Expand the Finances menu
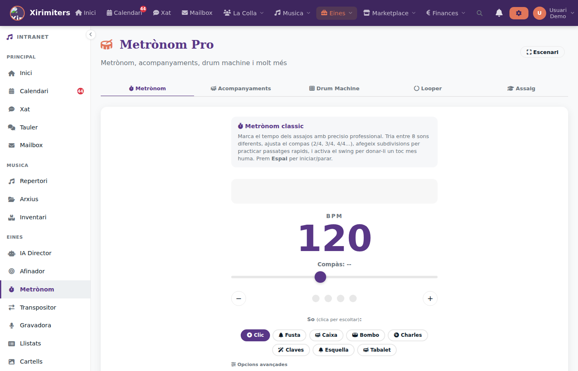 [445, 13]
